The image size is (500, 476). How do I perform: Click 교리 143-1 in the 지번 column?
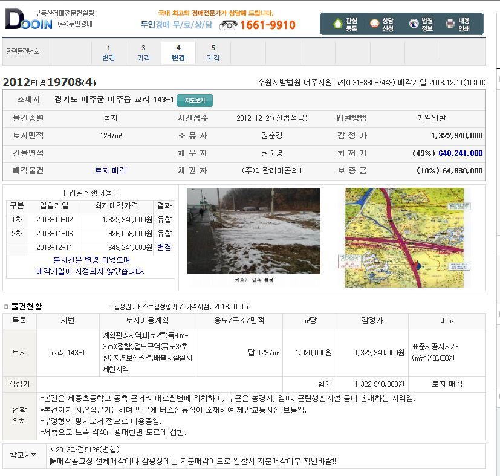point(68,352)
